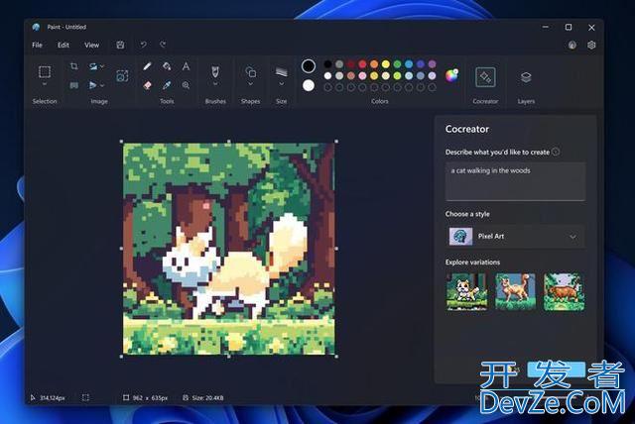Image resolution: width=635 pixels, height=424 pixels.
Task: Toggle the Cocreator panel button
Action: pos(485,77)
